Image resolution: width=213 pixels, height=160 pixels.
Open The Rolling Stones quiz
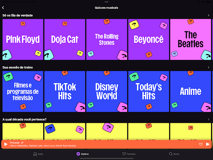tap(106, 40)
